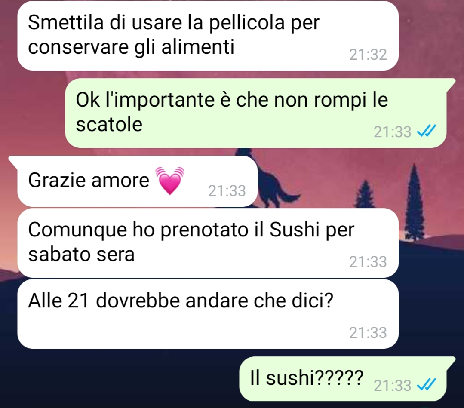Click the 21:33 timestamp under 'sabato sera'
Viewport: 464px width, 408px height.
tap(368, 261)
